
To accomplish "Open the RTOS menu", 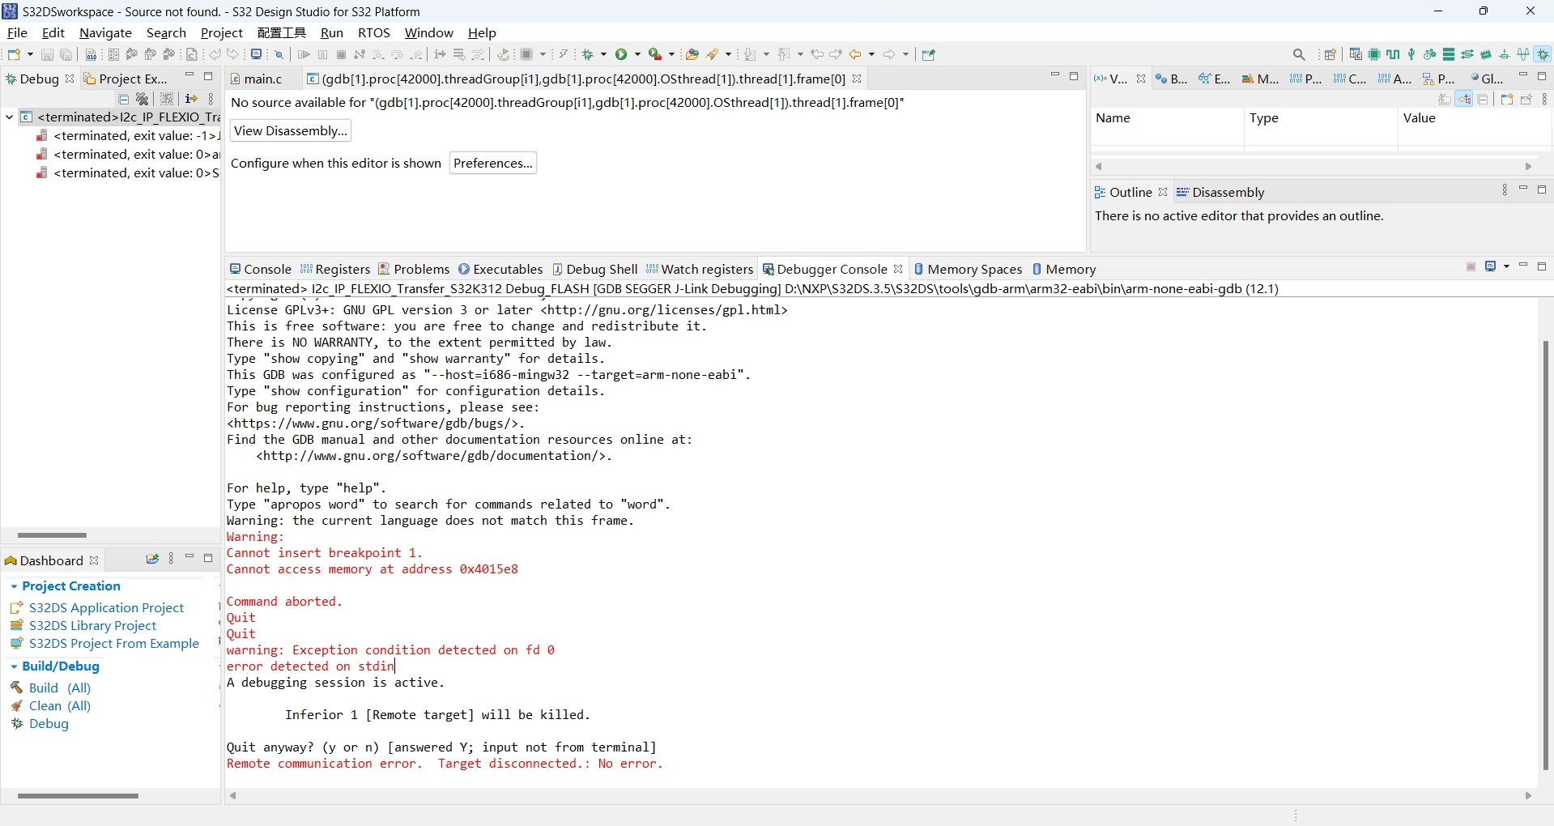I will (x=374, y=33).
